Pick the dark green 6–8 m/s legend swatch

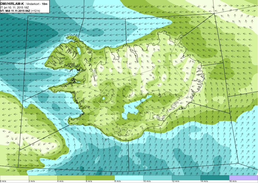click(x=100, y=178)
